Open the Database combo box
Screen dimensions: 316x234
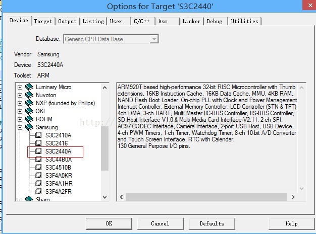tap(111, 39)
